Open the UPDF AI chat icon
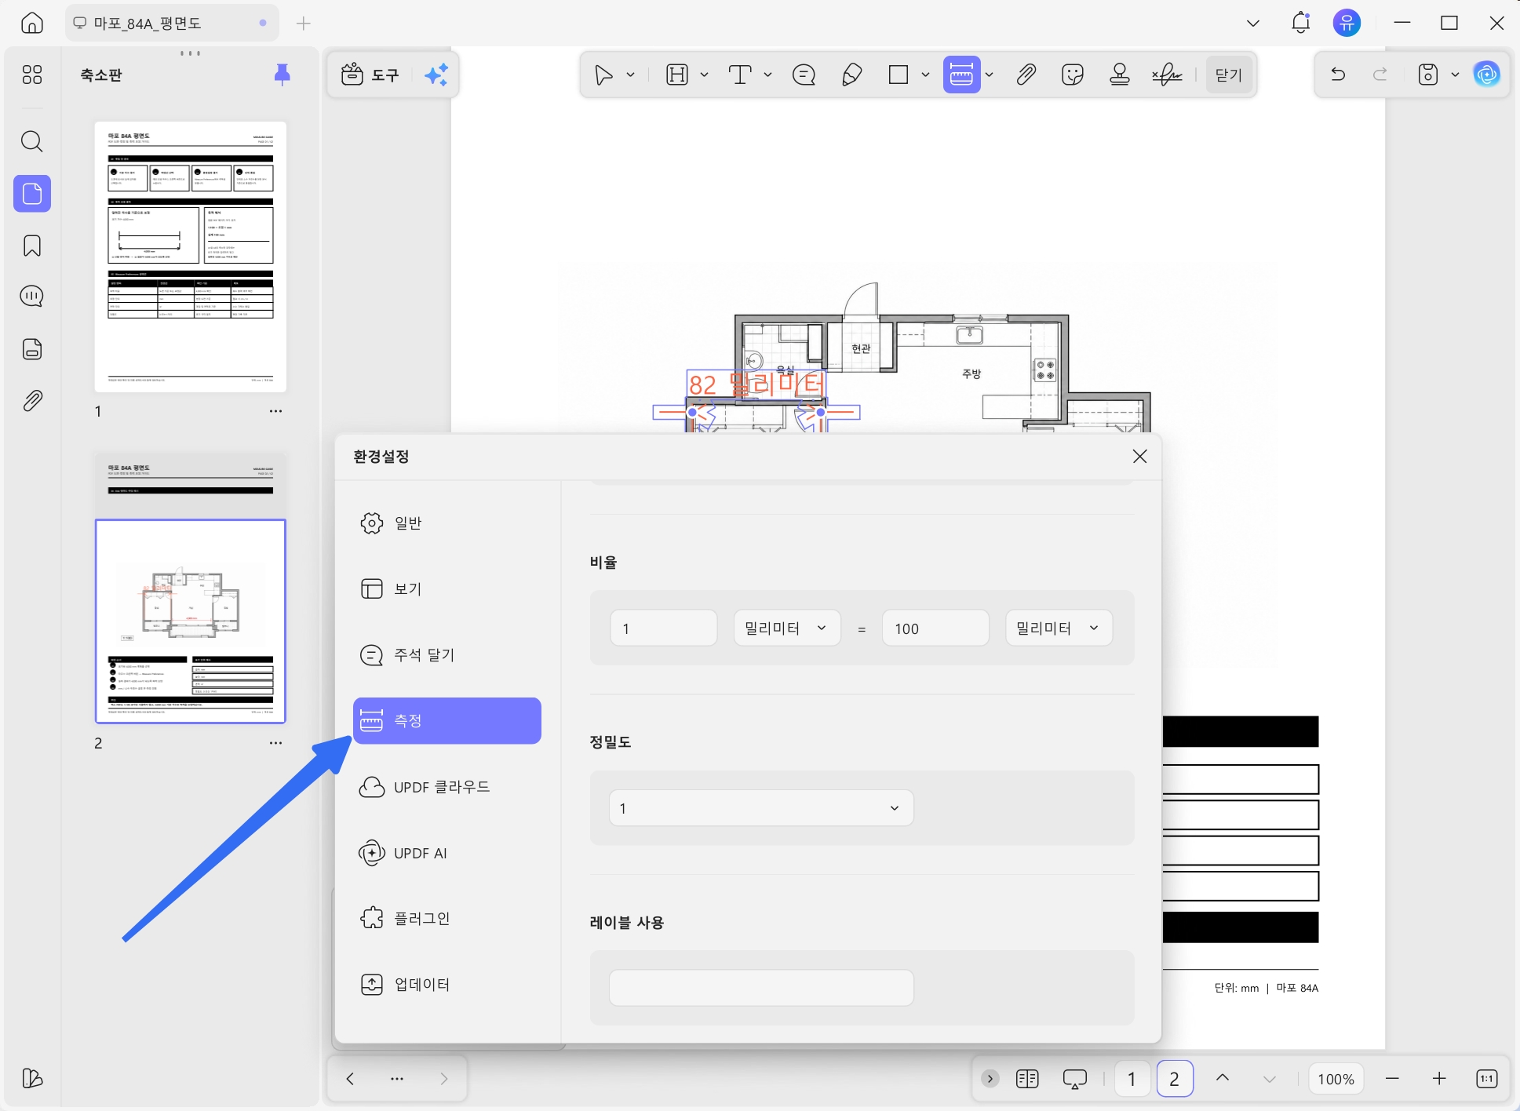 coord(1487,75)
